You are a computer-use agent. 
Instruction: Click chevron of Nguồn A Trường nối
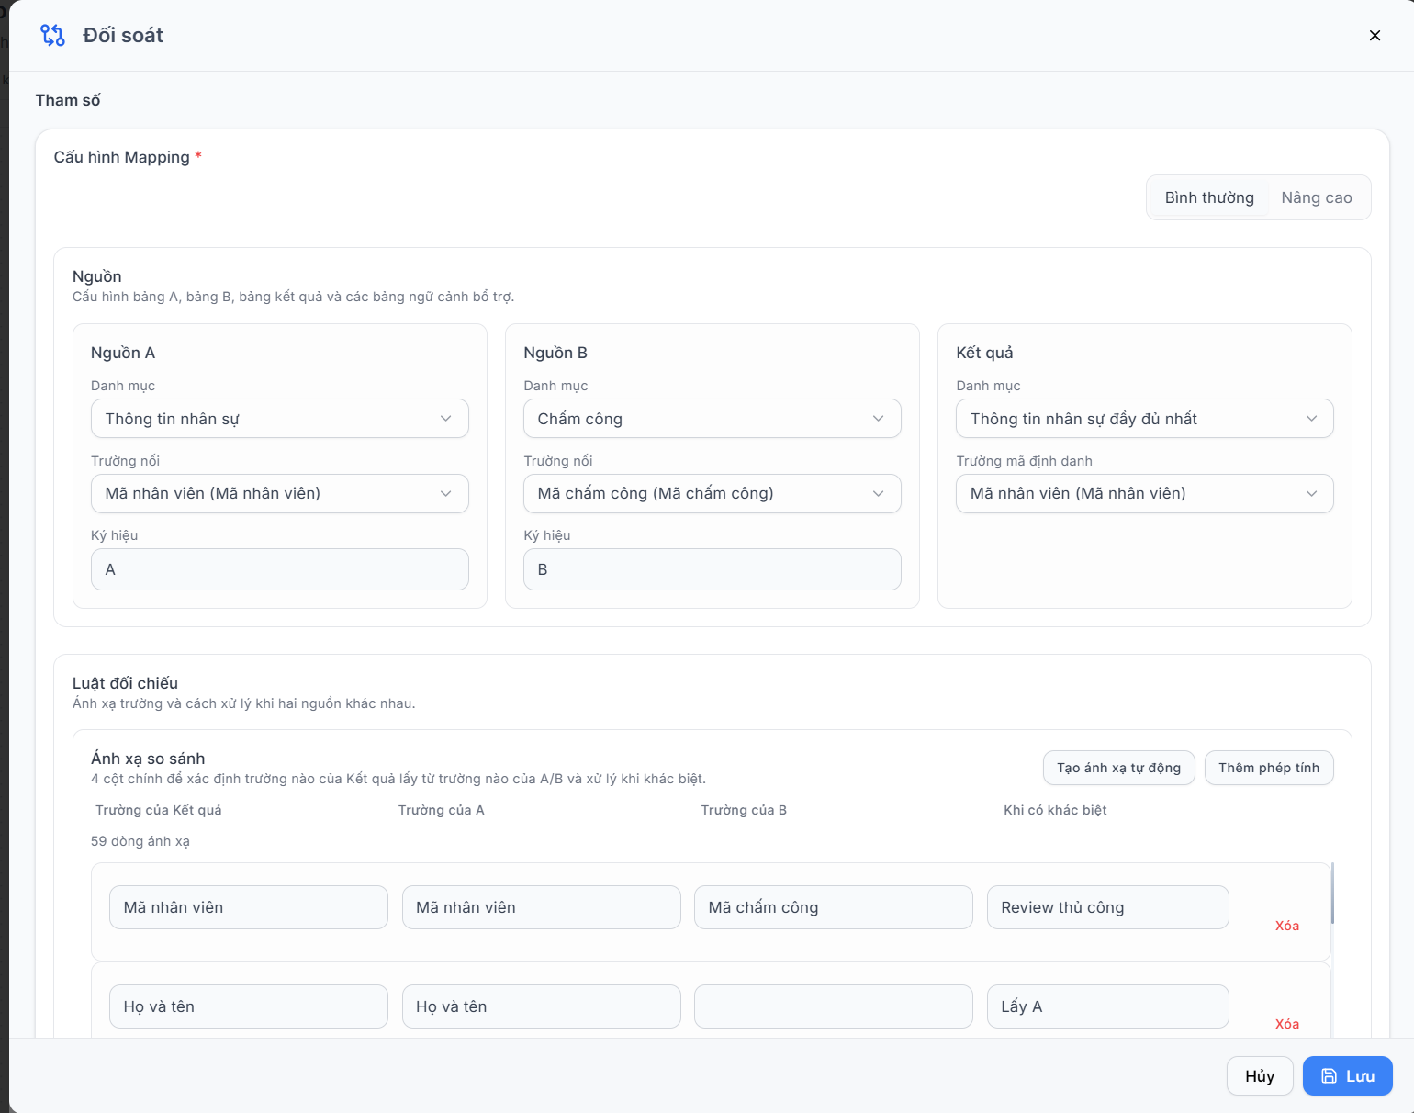446,493
